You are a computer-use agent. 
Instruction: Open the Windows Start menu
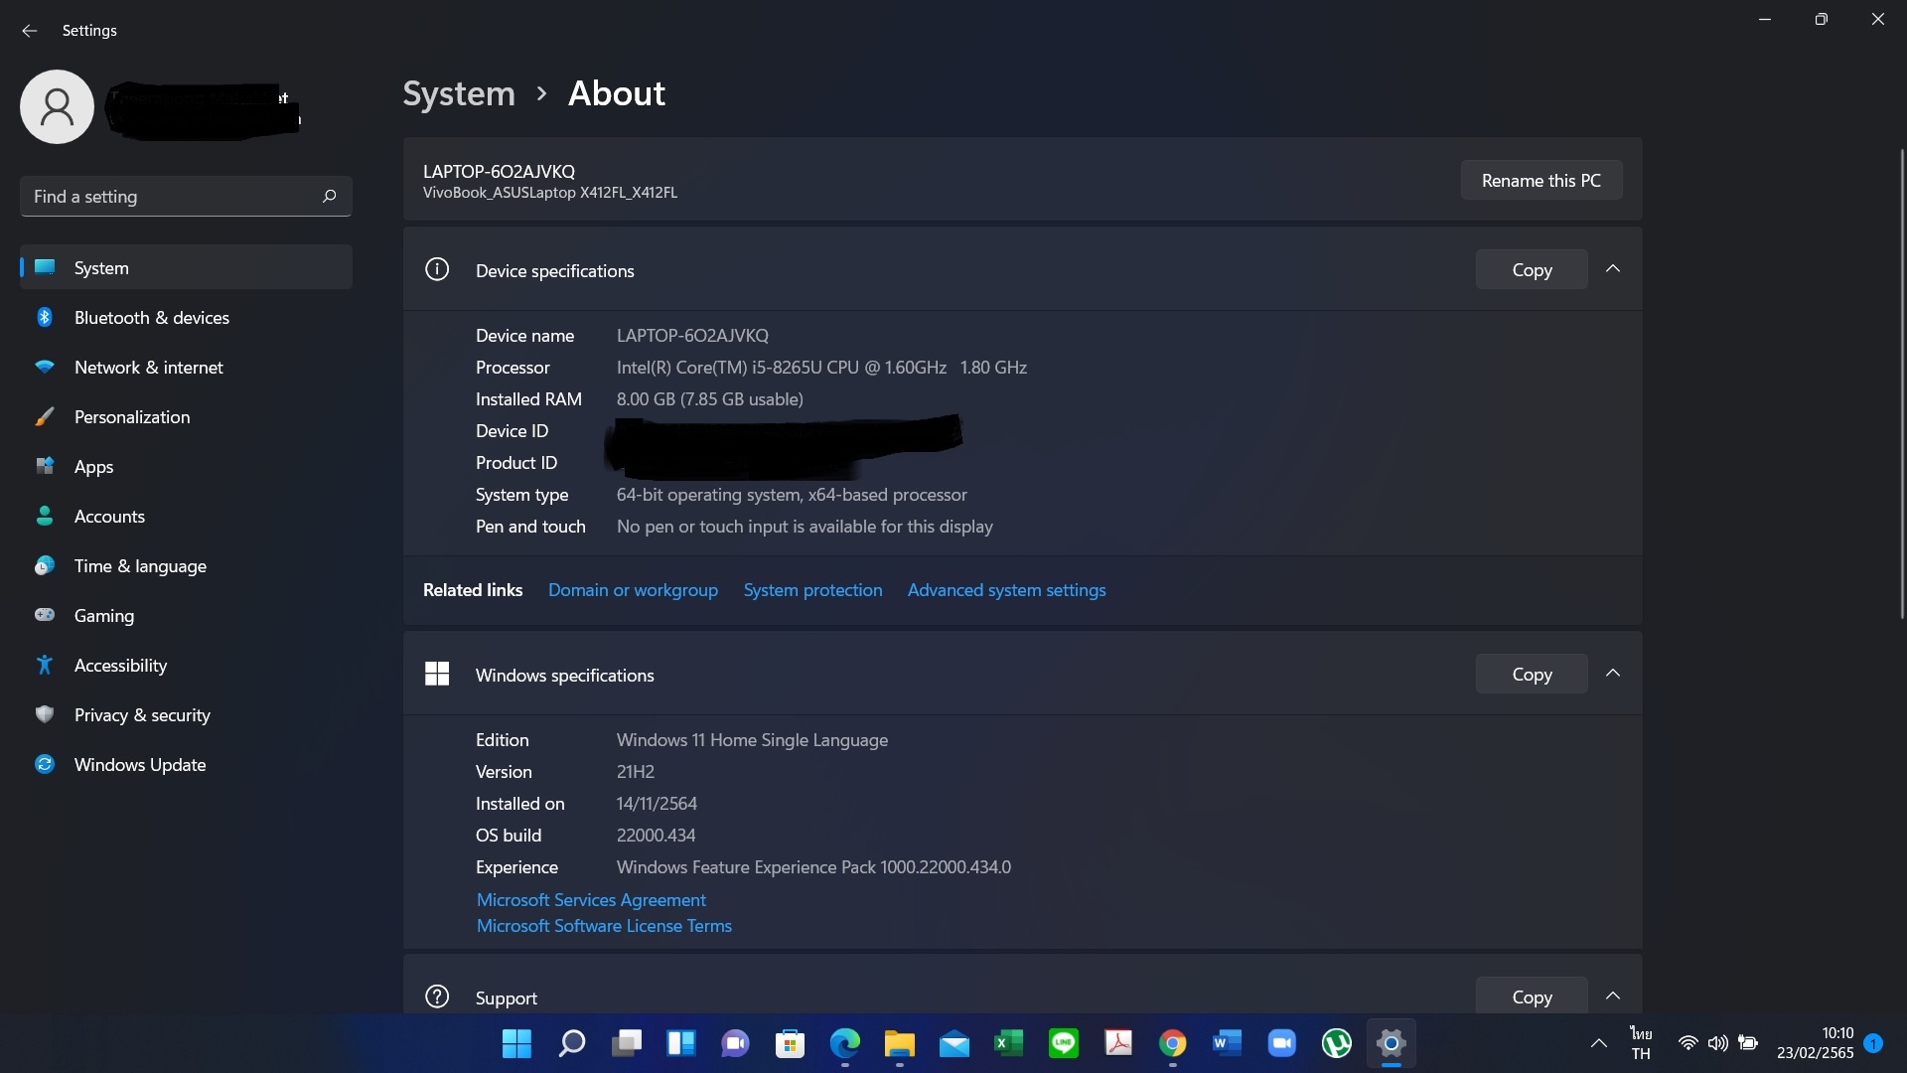tap(516, 1044)
